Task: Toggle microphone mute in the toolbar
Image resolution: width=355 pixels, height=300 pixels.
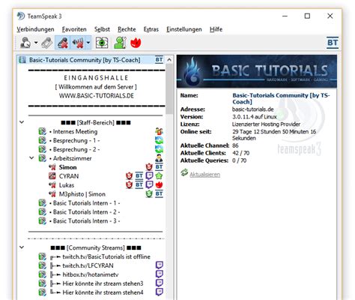Action: point(63,43)
